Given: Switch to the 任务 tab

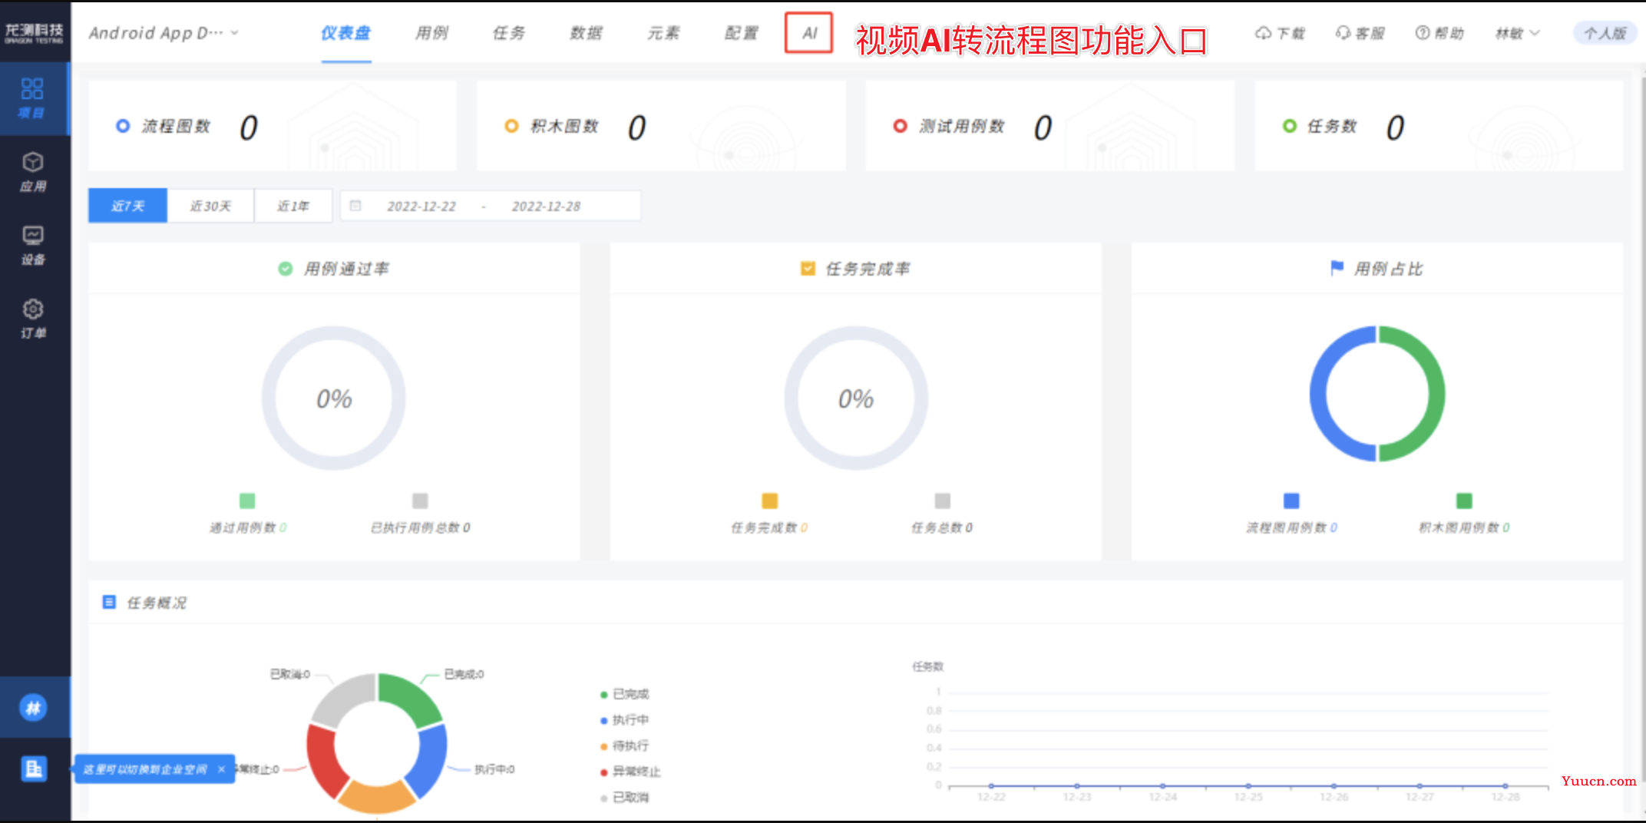Looking at the screenshot, I should 509,33.
